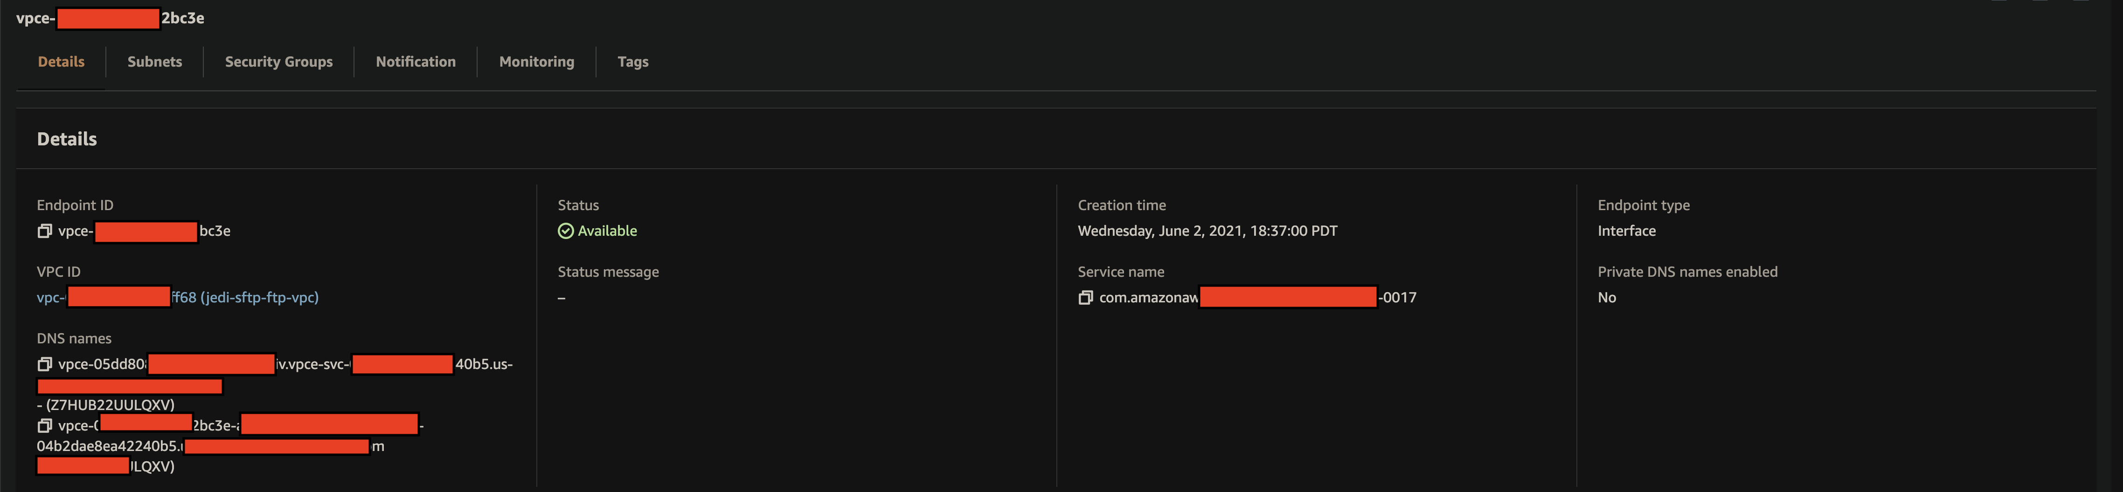The width and height of the screenshot is (2123, 492).
Task: Select the Endpoint type label
Action: [x=1644, y=205]
